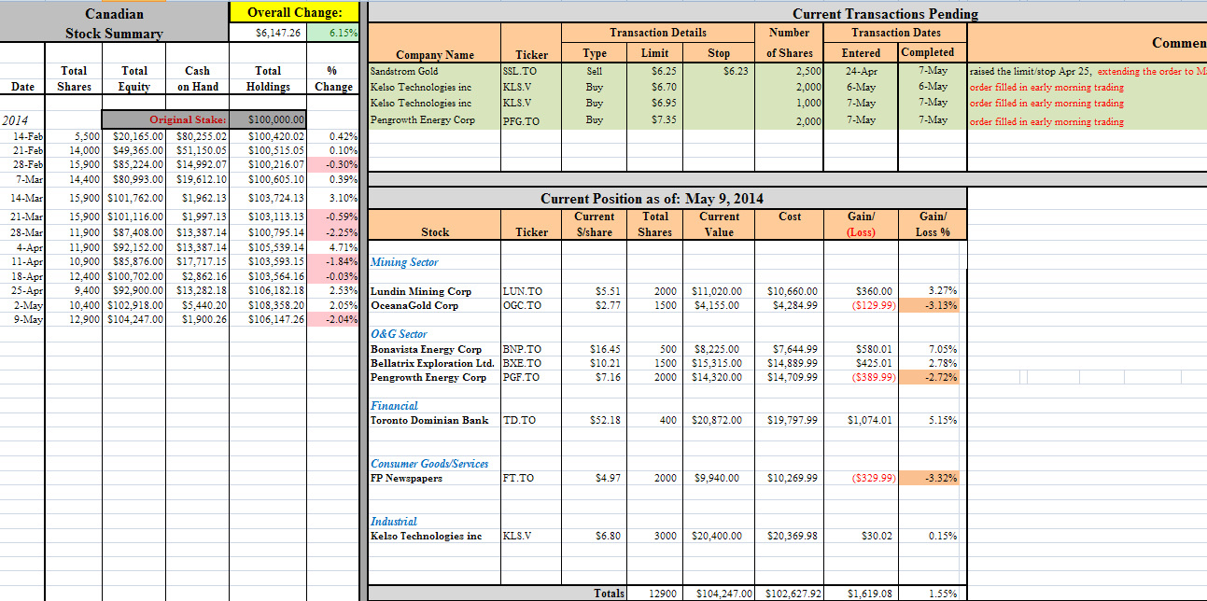Click the PFG.TO ticker in pending transactions
Screen dimensions: 1207x601
click(532, 120)
